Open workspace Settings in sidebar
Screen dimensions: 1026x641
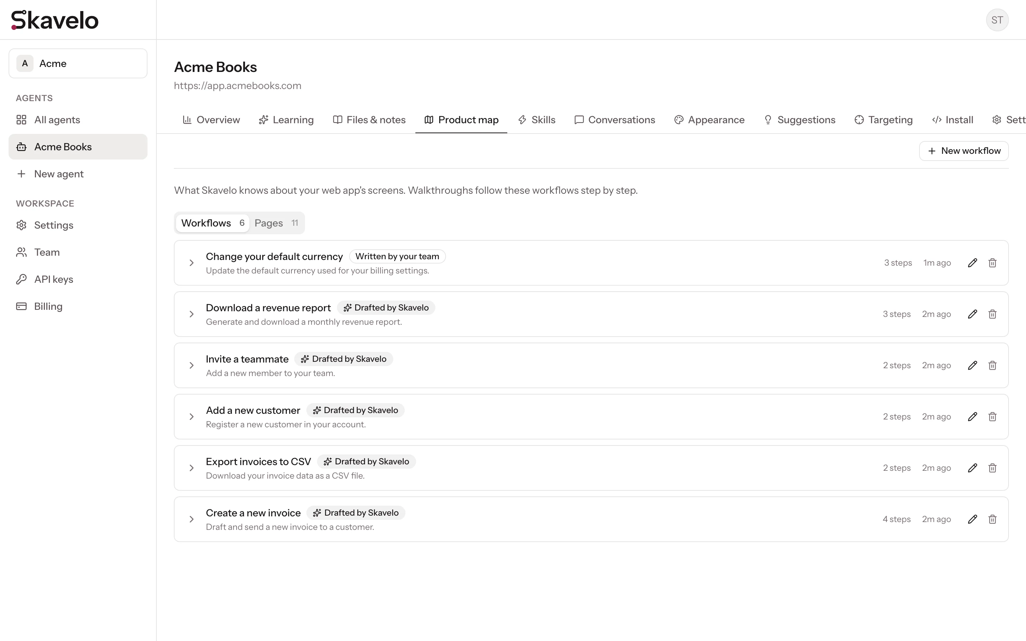(x=78, y=225)
